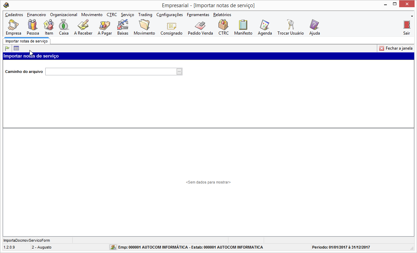
Task: Click the green flag icon
Action: 7,48
